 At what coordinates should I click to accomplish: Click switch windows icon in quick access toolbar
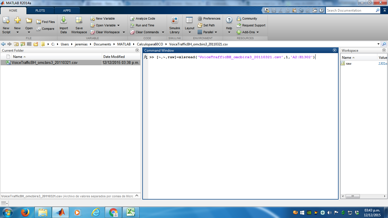coord(315,10)
